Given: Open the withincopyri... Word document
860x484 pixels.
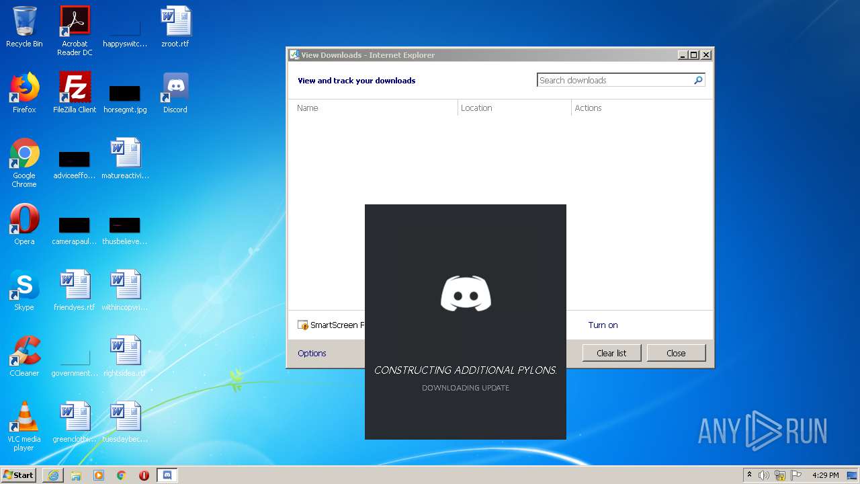Looking at the screenshot, I should 125,290.
